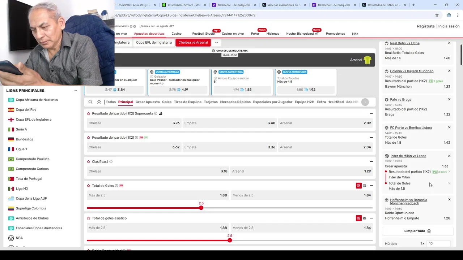This screenshot has height=260, width=463.
Task: Select Chelsea to qualify at 3.18
Action: click(158, 171)
